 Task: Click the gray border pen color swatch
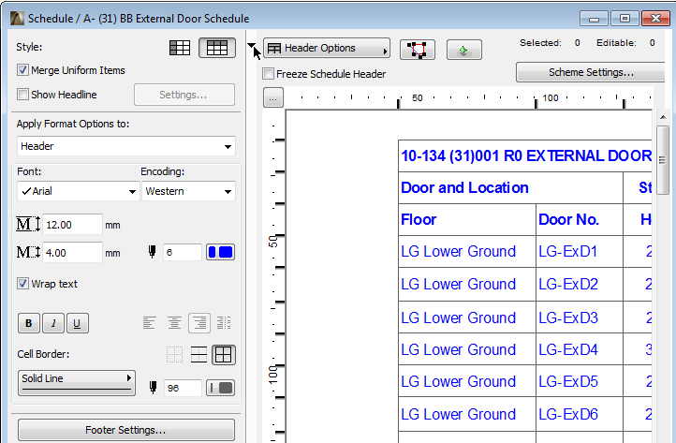coord(220,388)
